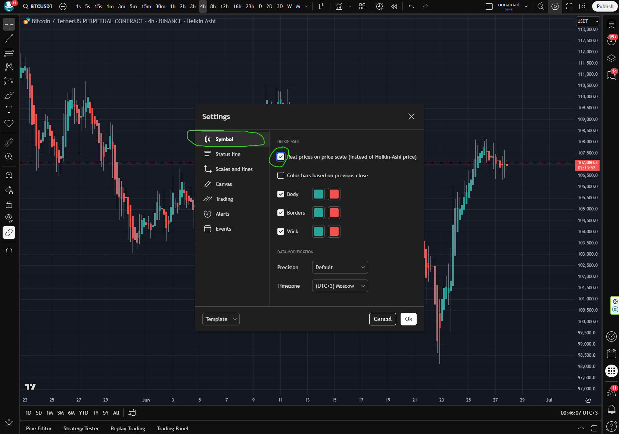Pick the red Body color swatch
Viewport: 619px width, 434px height.
(334, 194)
